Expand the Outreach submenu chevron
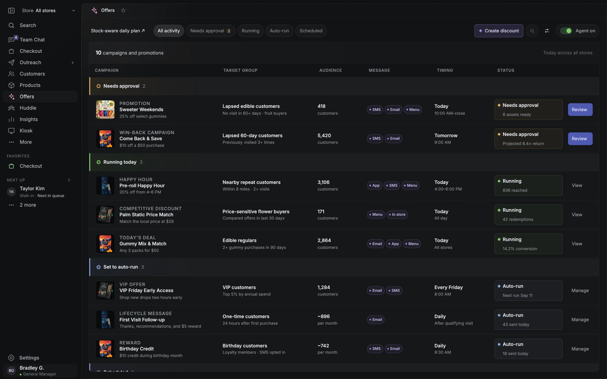Image resolution: width=607 pixels, height=379 pixels. coord(73,62)
